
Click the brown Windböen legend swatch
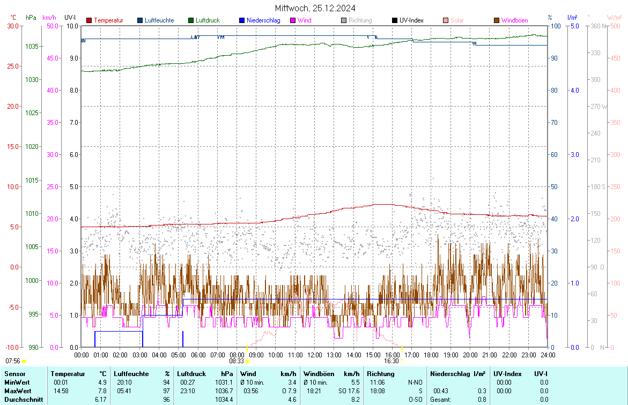(x=497, y=20)
